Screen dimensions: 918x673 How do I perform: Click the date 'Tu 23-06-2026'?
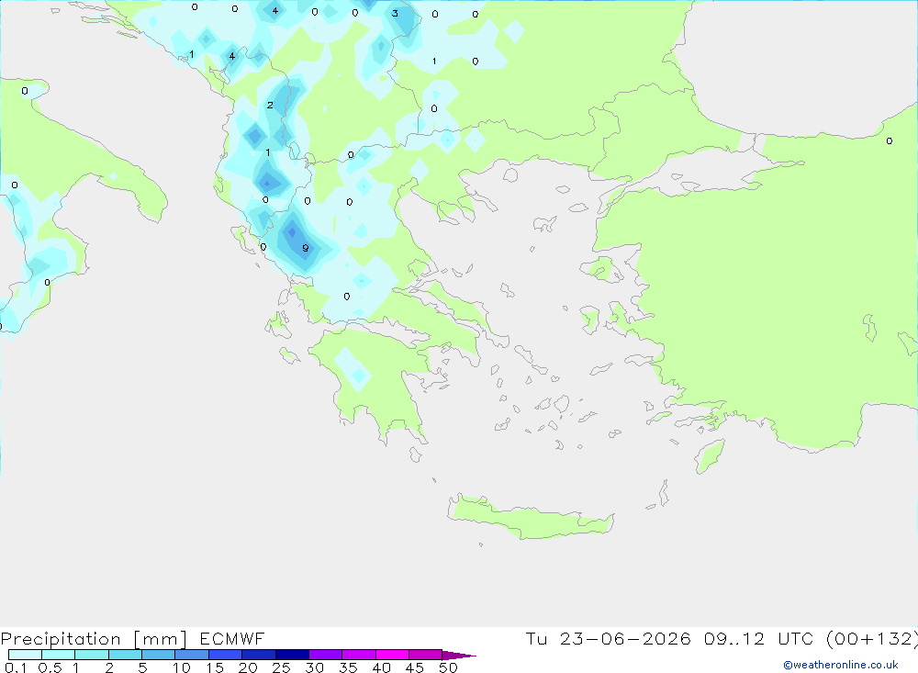click(609, 638)
